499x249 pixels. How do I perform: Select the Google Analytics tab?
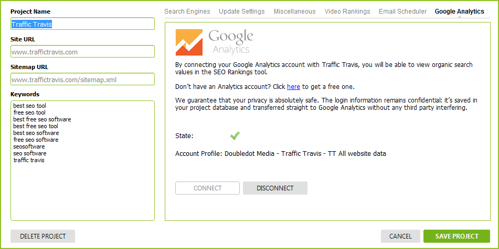pyautogui.click(x=460, y=12)
